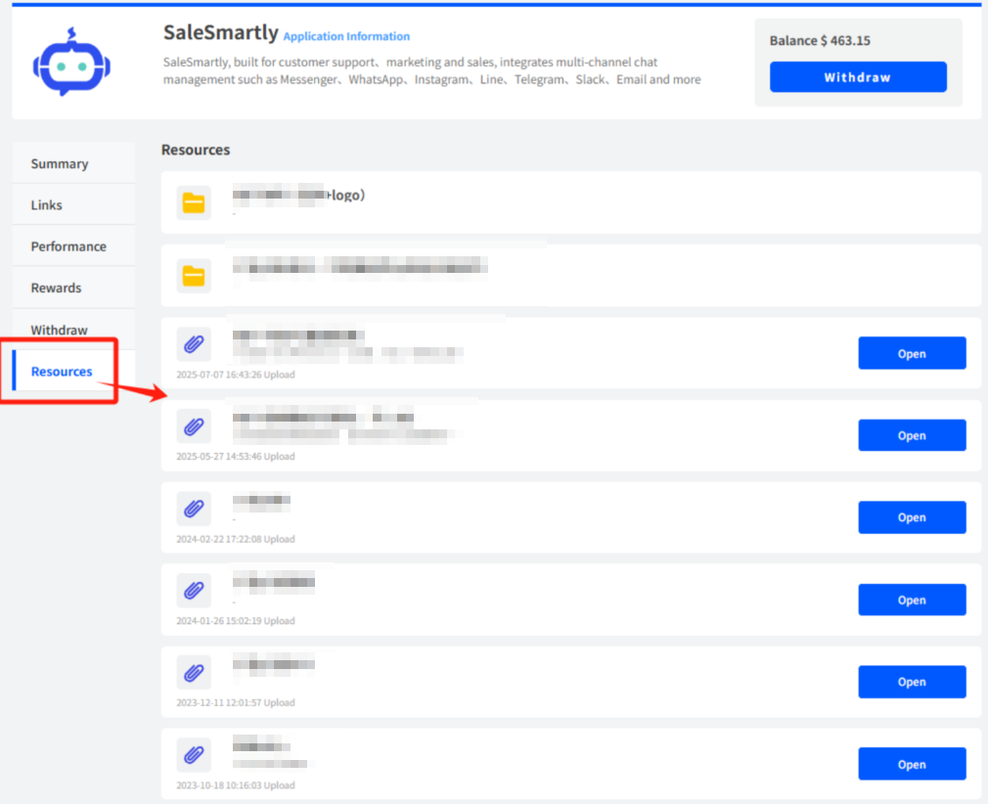This screenshot has width=988, height=804.
Task: Switch to the Performance tab
Action: [73, 246]
